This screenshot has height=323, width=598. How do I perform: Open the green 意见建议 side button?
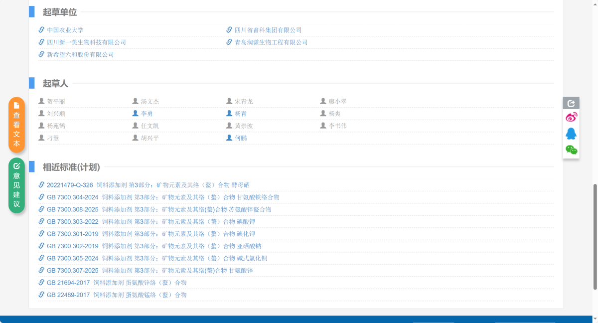pyautogui.click(x=16, y=185)
